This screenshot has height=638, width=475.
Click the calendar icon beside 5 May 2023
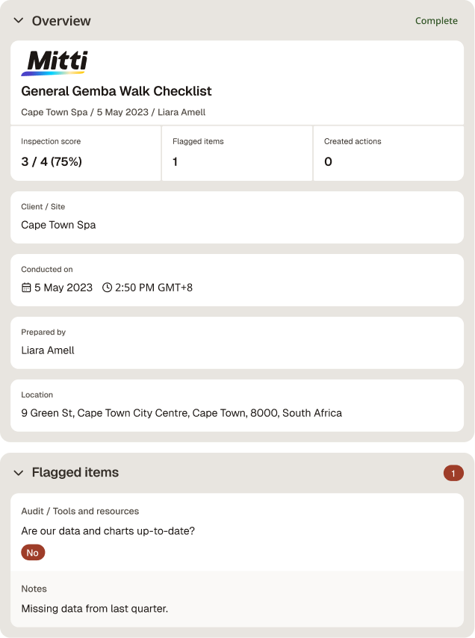pos(26,288)
